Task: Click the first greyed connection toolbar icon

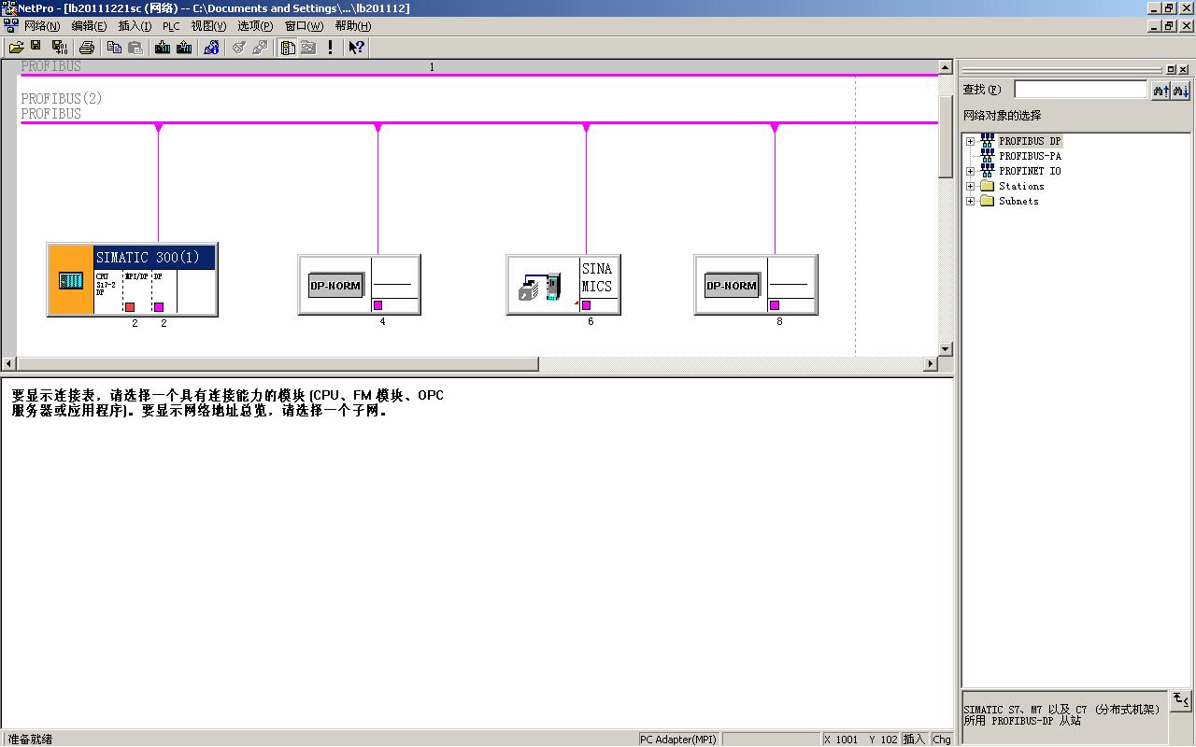Action: pos(239,47)
